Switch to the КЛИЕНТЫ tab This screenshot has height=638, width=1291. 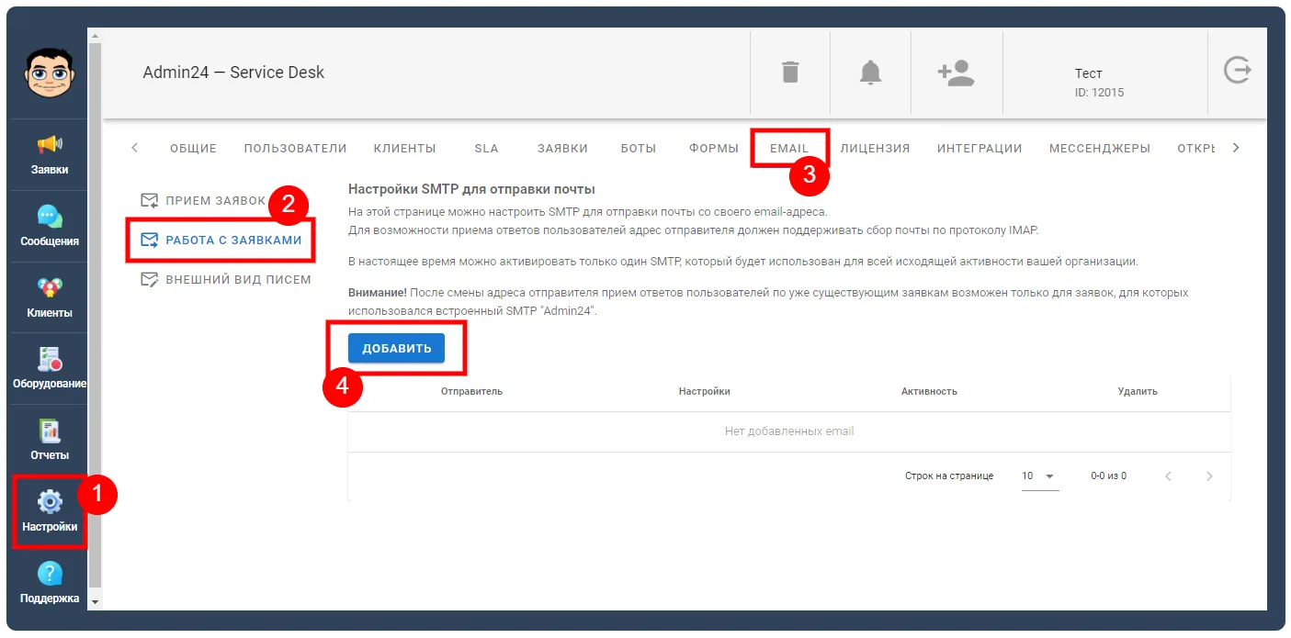[x=404, y=148]
